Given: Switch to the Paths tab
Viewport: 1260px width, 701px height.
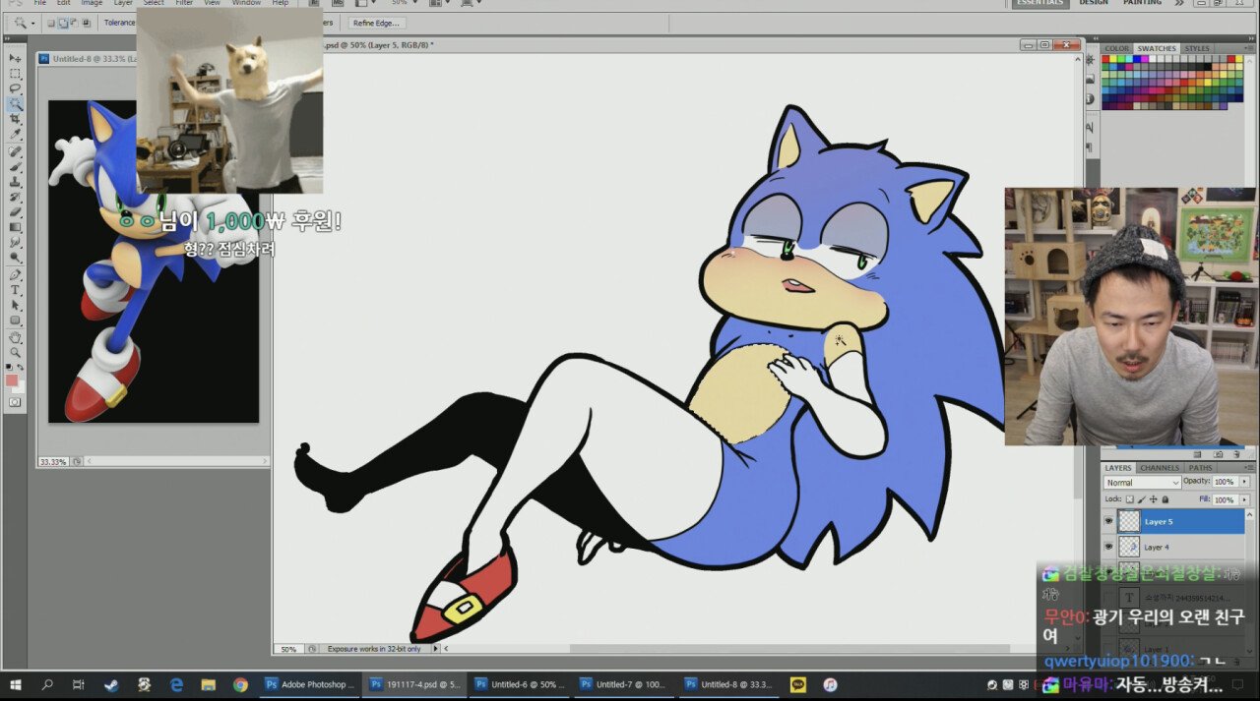Looking at the screenshot, I should click(1201, 468).
